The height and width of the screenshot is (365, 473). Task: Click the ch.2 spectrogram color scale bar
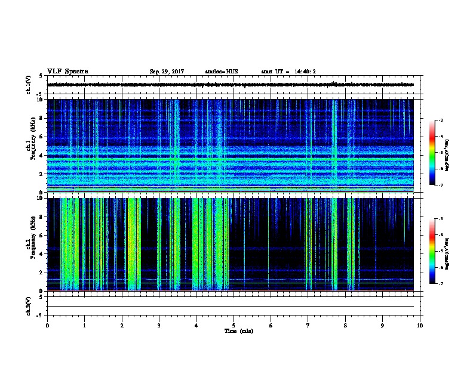tap(432, 251)
